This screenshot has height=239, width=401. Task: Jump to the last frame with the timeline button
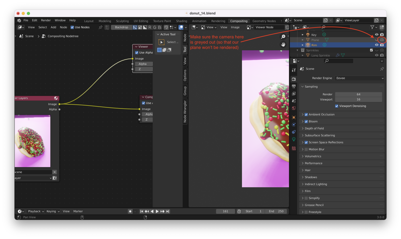click(x=168, y=211)
